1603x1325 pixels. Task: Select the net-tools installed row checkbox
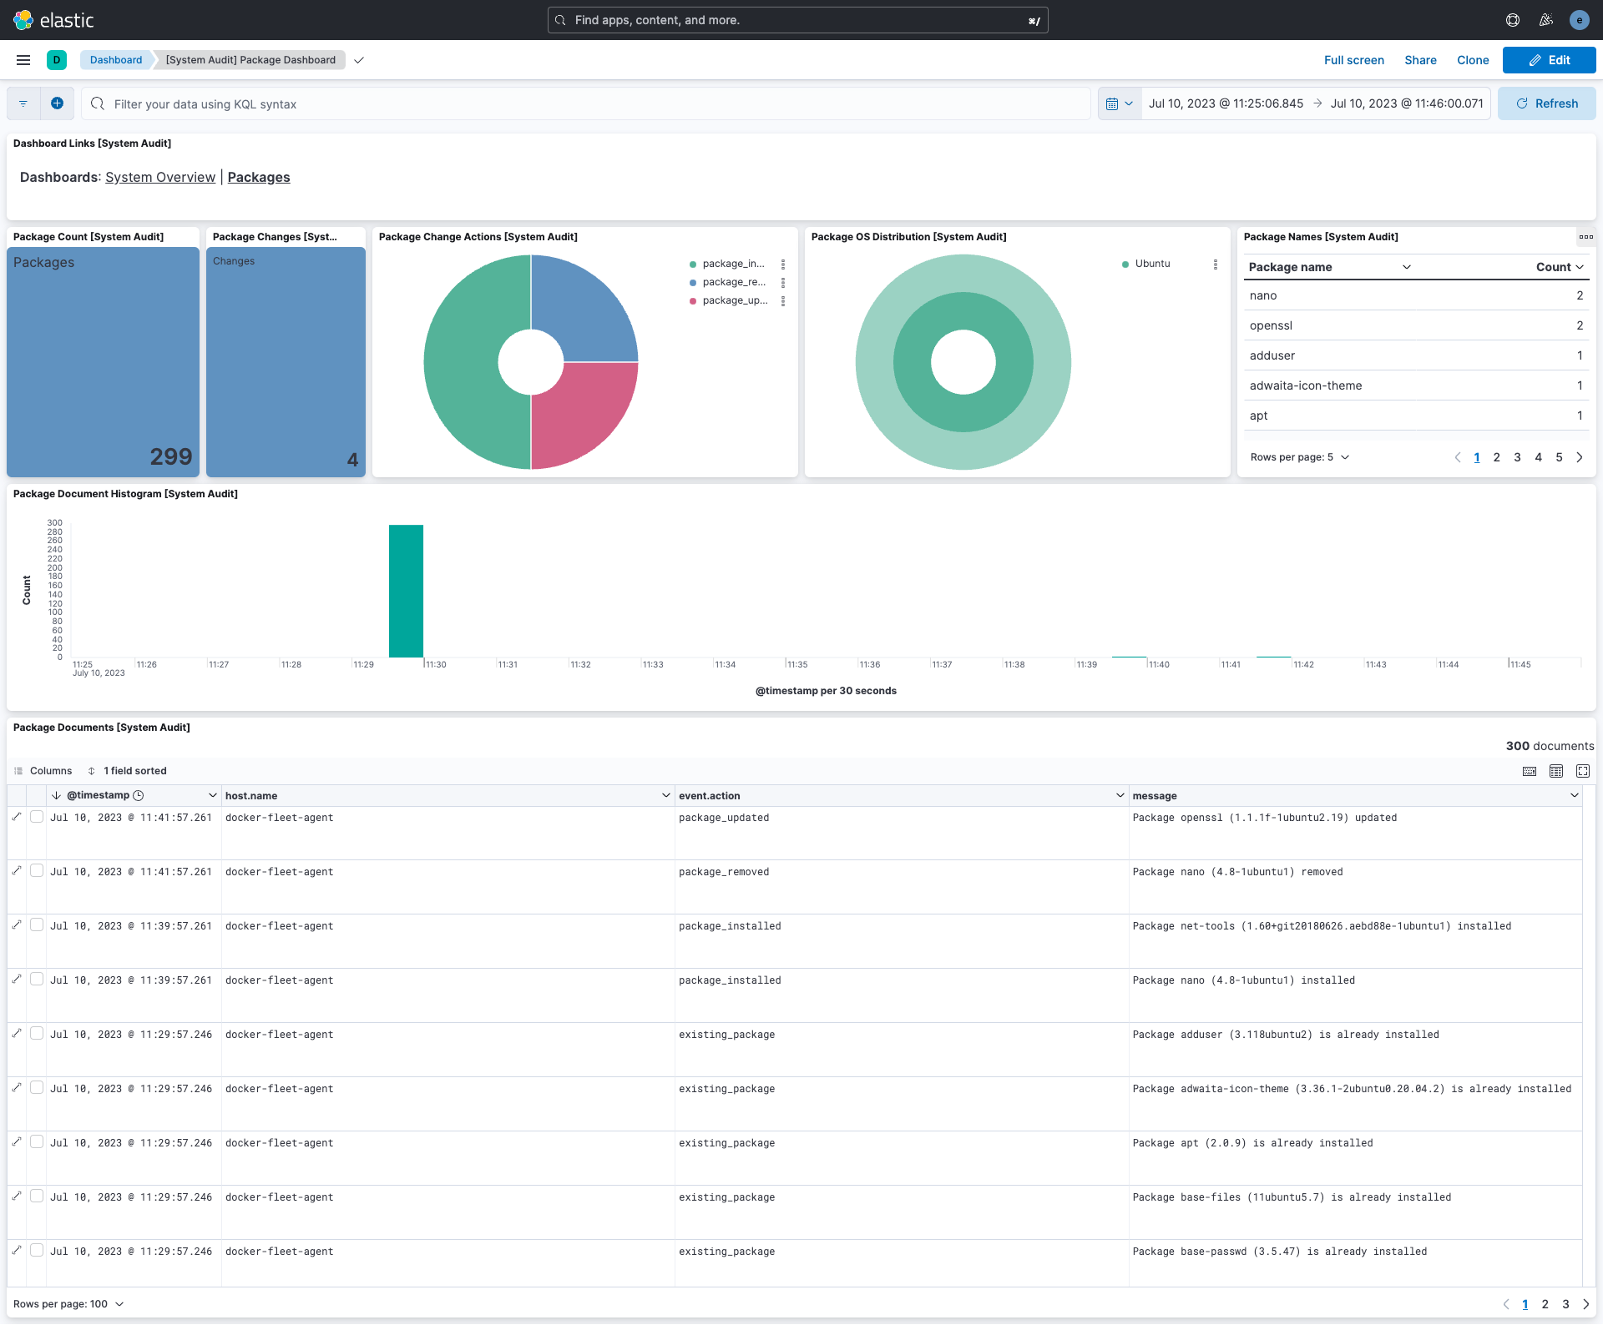click(37, 924)
